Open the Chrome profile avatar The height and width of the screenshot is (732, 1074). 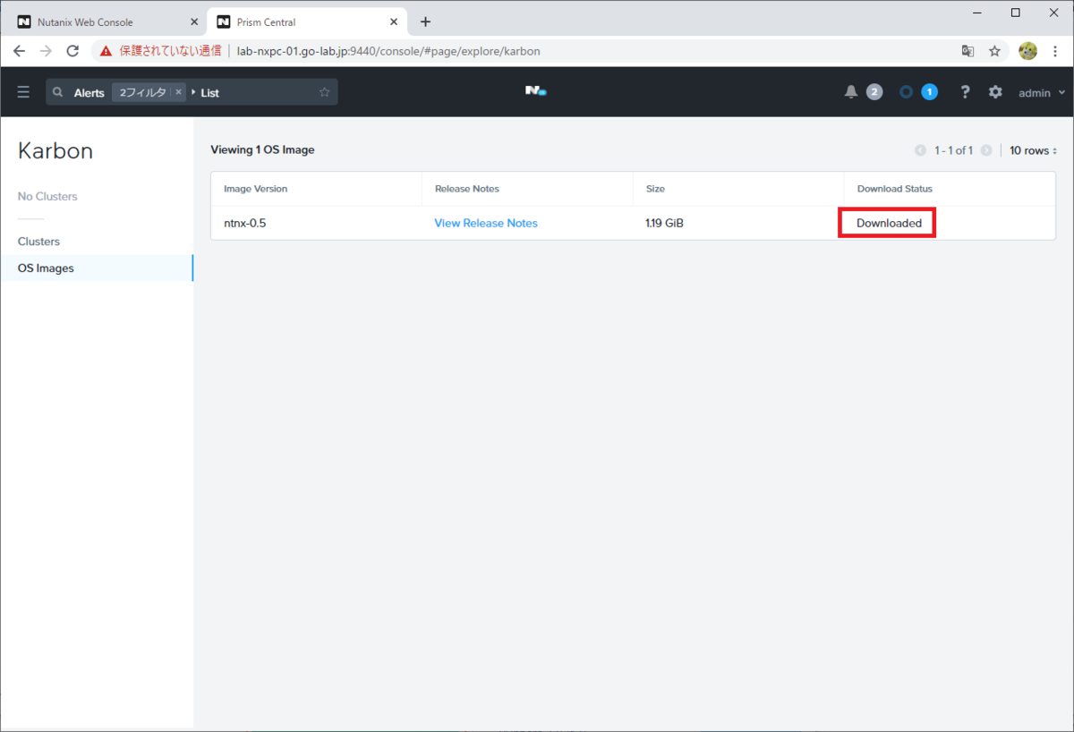(1027, 51)
